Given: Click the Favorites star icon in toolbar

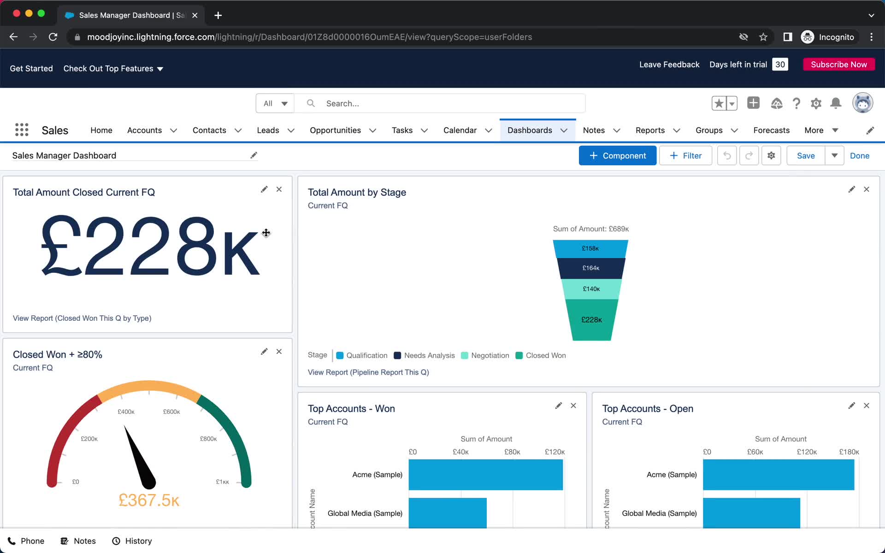Looking at the screenshot, I should [718, 103].
